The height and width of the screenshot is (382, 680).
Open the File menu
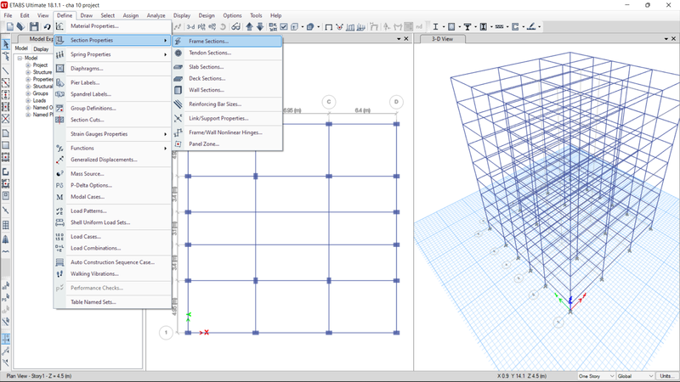pos(8,15)
